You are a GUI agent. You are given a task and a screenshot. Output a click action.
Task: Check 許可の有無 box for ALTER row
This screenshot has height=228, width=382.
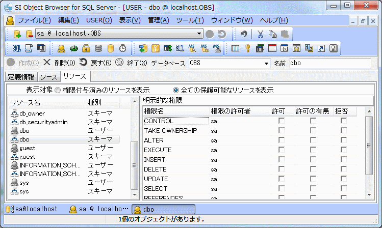[313, 140]
